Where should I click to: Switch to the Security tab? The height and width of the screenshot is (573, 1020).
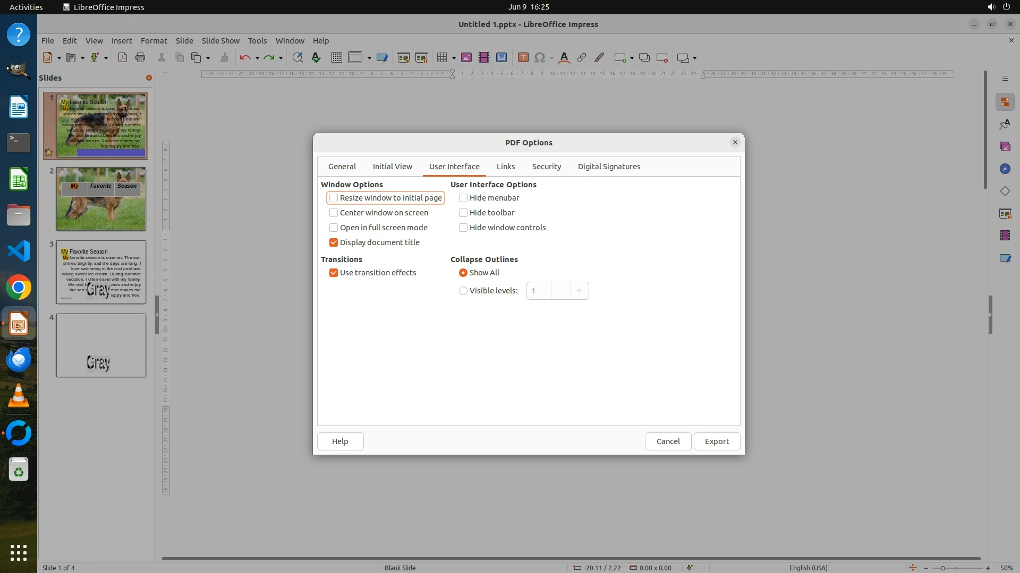pyautogui.click(x=546, y=167)
